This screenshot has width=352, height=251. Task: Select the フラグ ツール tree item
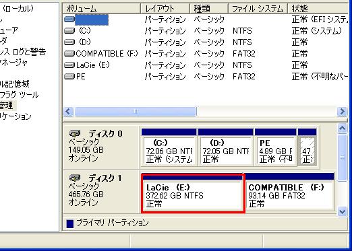point(20,95)
